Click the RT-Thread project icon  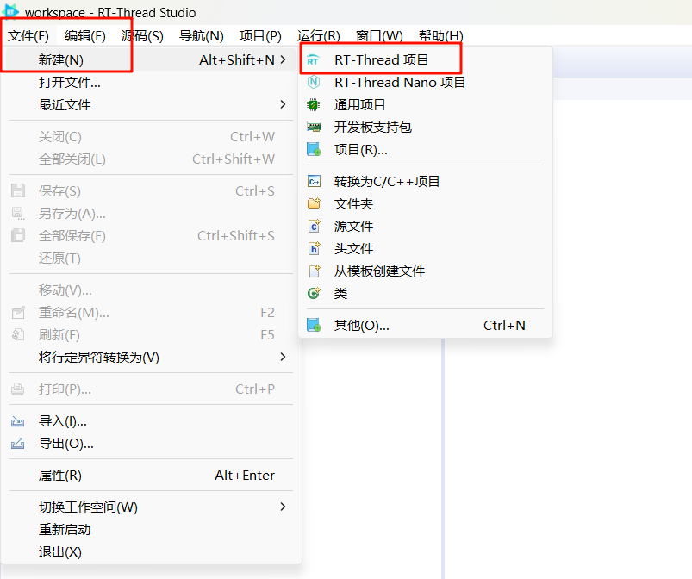point(313,60)
